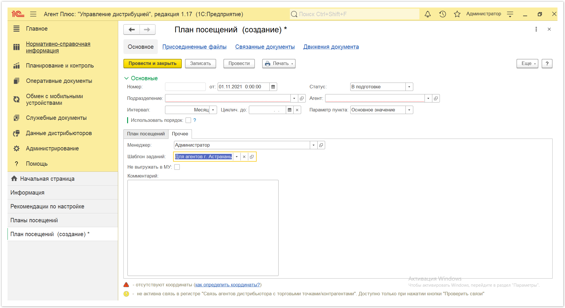Open the Агент record via the open icon
The width and height of the screenshot is (565, 308).
436,98
